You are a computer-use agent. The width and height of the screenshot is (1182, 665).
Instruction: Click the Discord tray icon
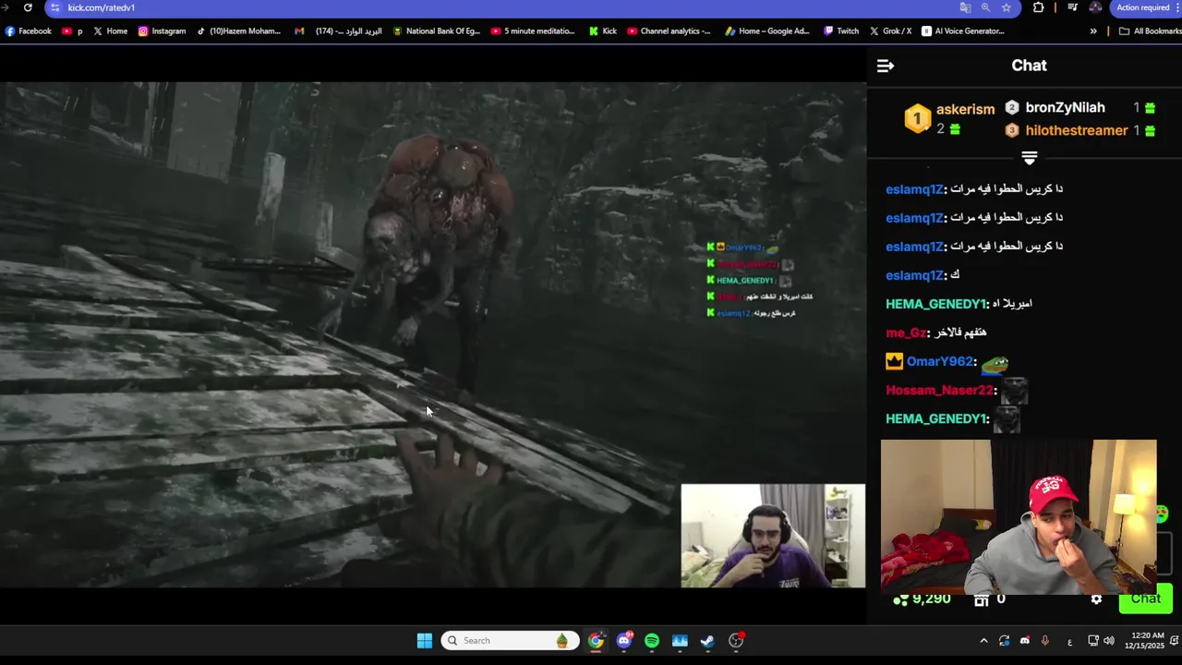[x=1024, y=640]
